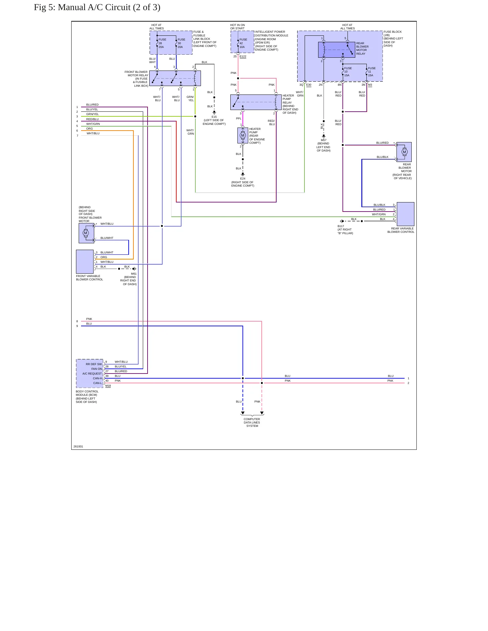Click the REAR BLOWER MOTOR caption
Viewport: 488px width, 631px height.
(402, 171)
